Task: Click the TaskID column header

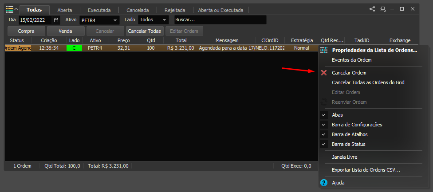Action: [x=362, y=40]
